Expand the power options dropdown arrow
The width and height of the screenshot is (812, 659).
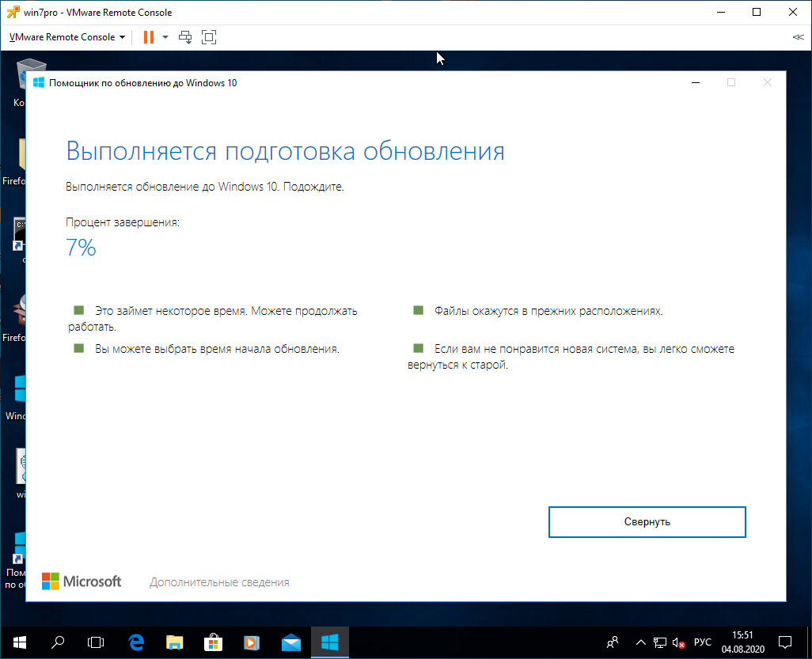pyautogui.click(x=165, y=37)
